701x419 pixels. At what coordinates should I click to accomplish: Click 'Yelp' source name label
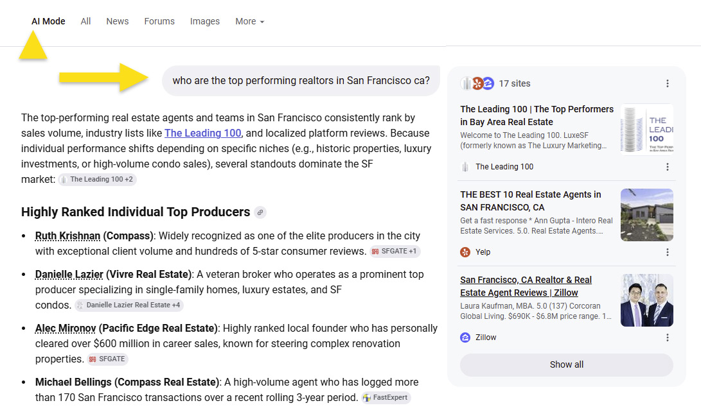(x=483, y=252)
